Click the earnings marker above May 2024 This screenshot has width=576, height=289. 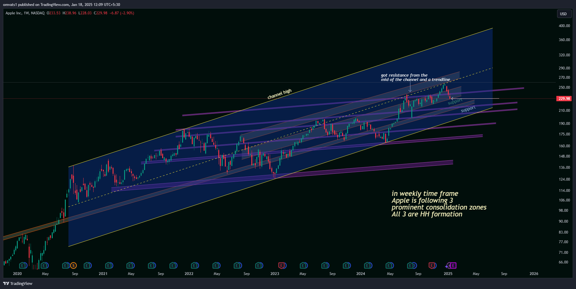point(389,266)
